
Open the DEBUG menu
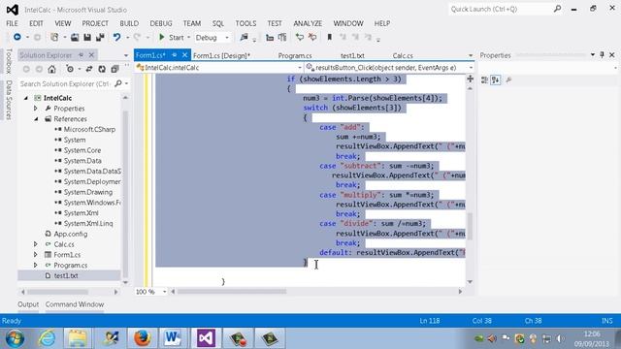161,23
